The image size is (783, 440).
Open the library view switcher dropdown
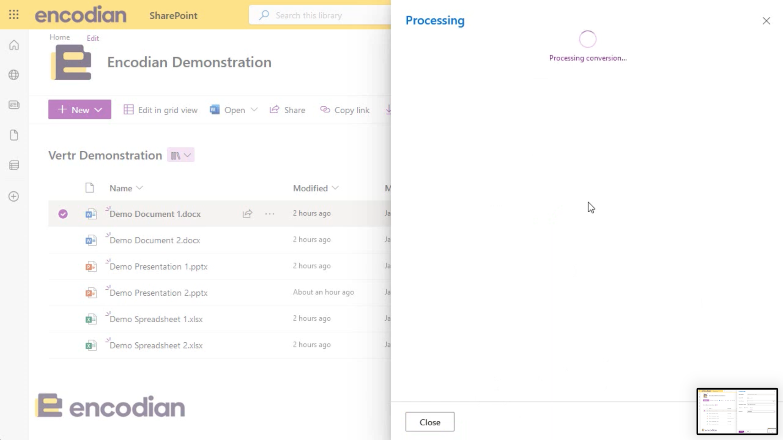click(181, 155)
